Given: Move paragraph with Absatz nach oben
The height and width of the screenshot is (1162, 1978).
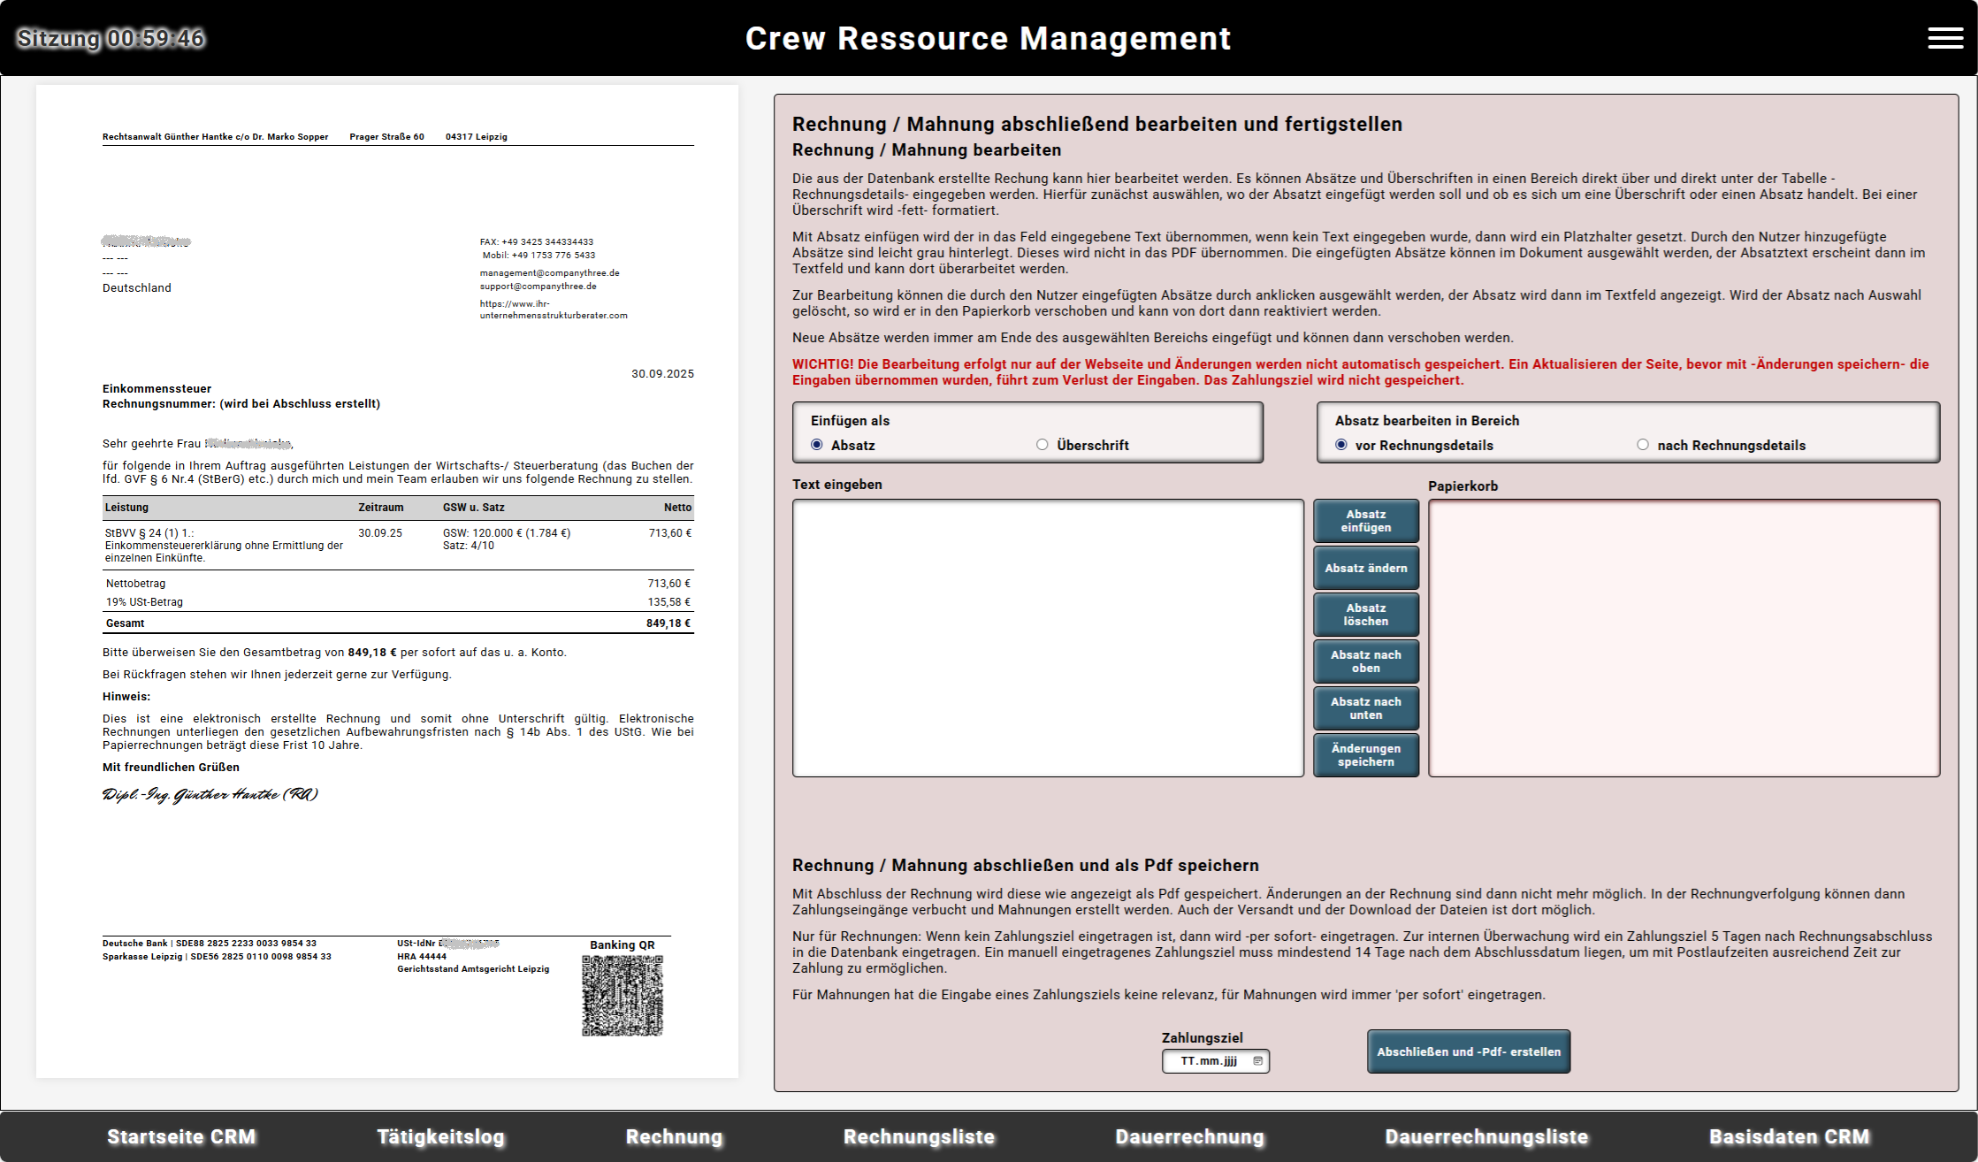Looking at the screenshot, I should pyautogui.click(x=1365, y=661).
